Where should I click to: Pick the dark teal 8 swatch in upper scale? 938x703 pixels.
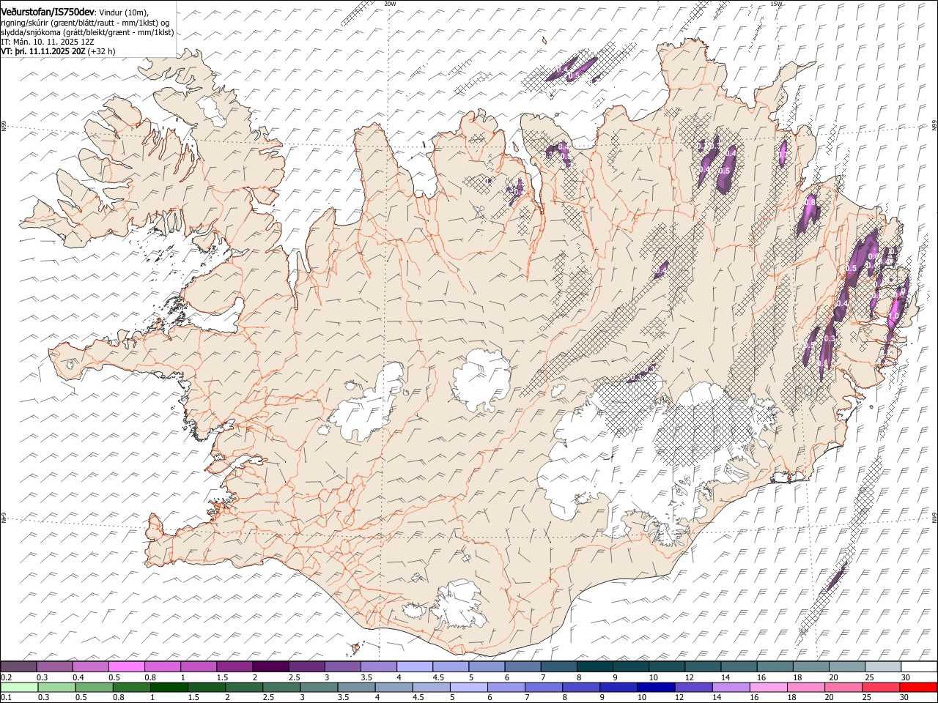[x=594, y=667]
